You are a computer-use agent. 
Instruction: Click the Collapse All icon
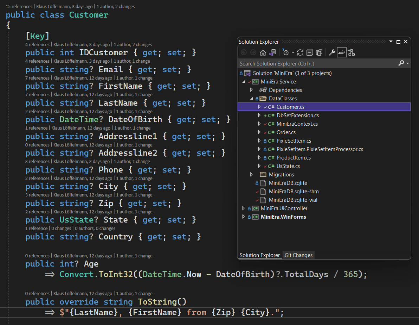click(310, 52)
